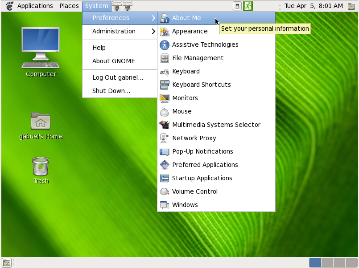The height and width of the screenshot is (268, 359).
Task: Open Assistive Technologies via its accessibility icon
Action: [165, 45]
